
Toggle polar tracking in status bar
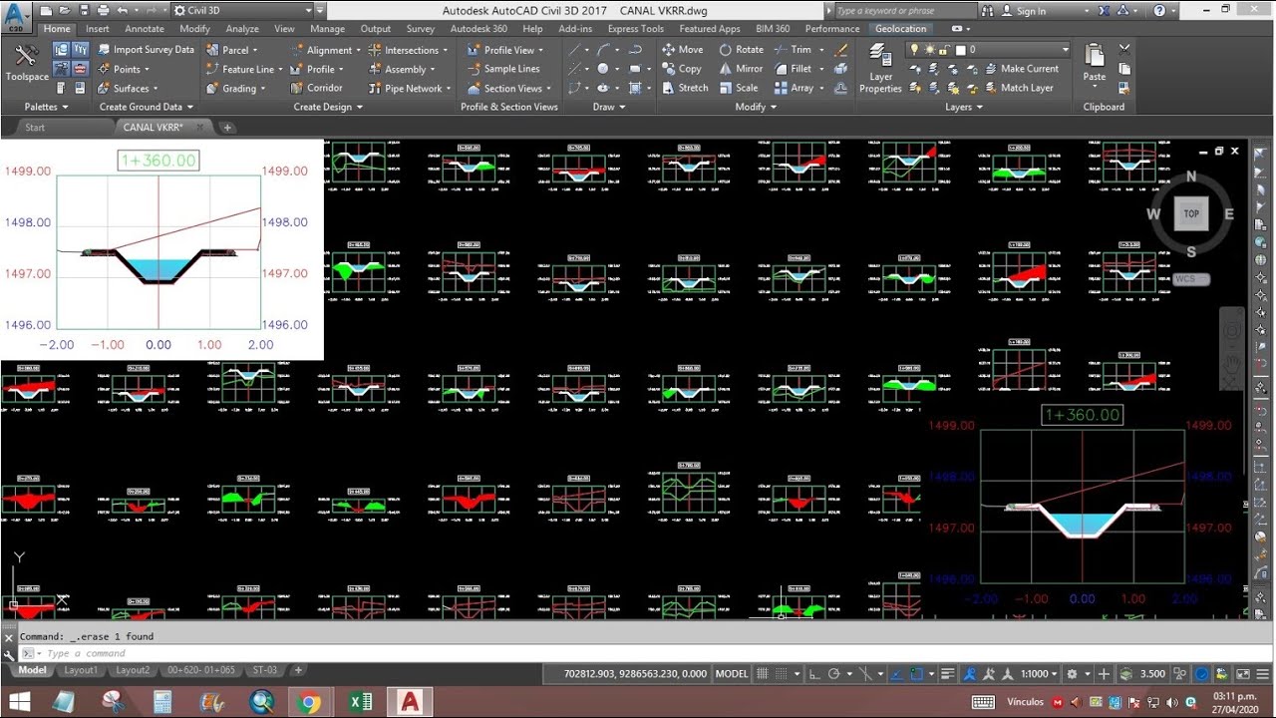834,674
